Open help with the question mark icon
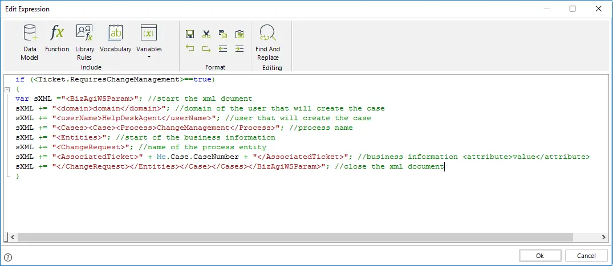613x266 pixels. pyautogui.click(x=8, y=257)
